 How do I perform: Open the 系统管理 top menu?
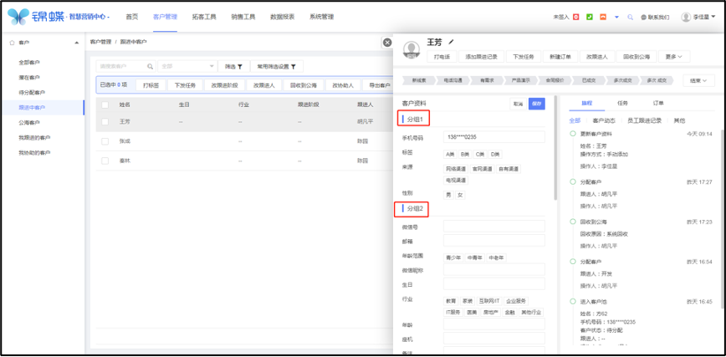point(321,17)
